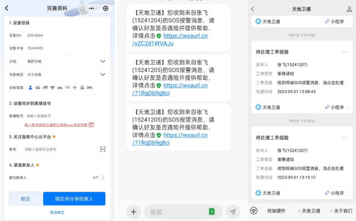The height and width of the screenshot is (221, 356).
Task: Focus the 短信 message input box
Action: click(183, 212)
